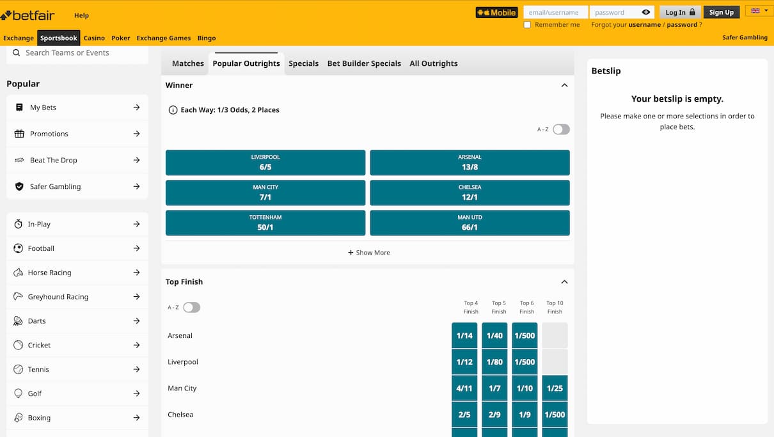Viewport: 774px width, 437px height.
Task: Click the Darts icon
Action: [18, 321]
